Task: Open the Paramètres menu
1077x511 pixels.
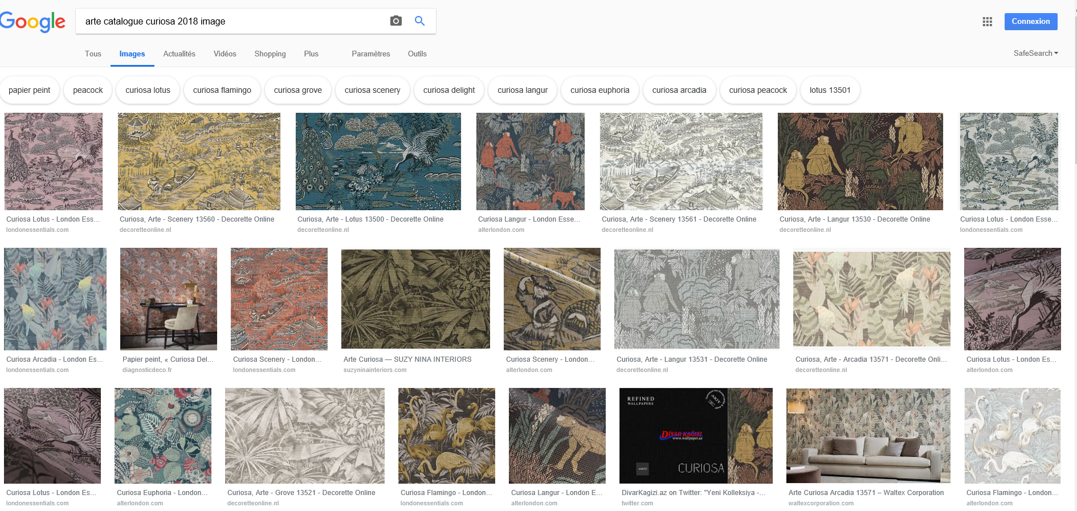Action: [x=371, y=54]
